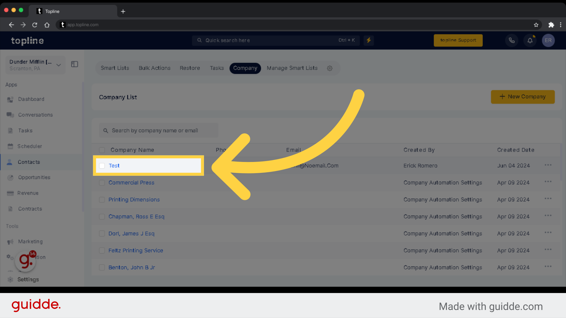The width and height of the screenshot is (566, 318).
Task: Open the three-dot menu for Commercial Press
Action: coord(548,182)
